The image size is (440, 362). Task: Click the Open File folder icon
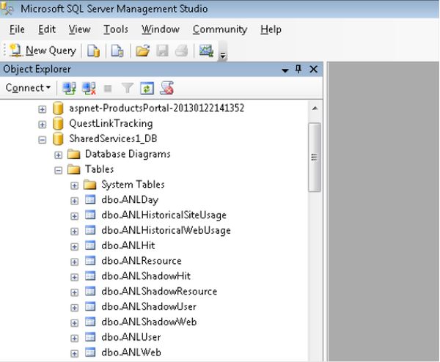[x=142, y=51]
